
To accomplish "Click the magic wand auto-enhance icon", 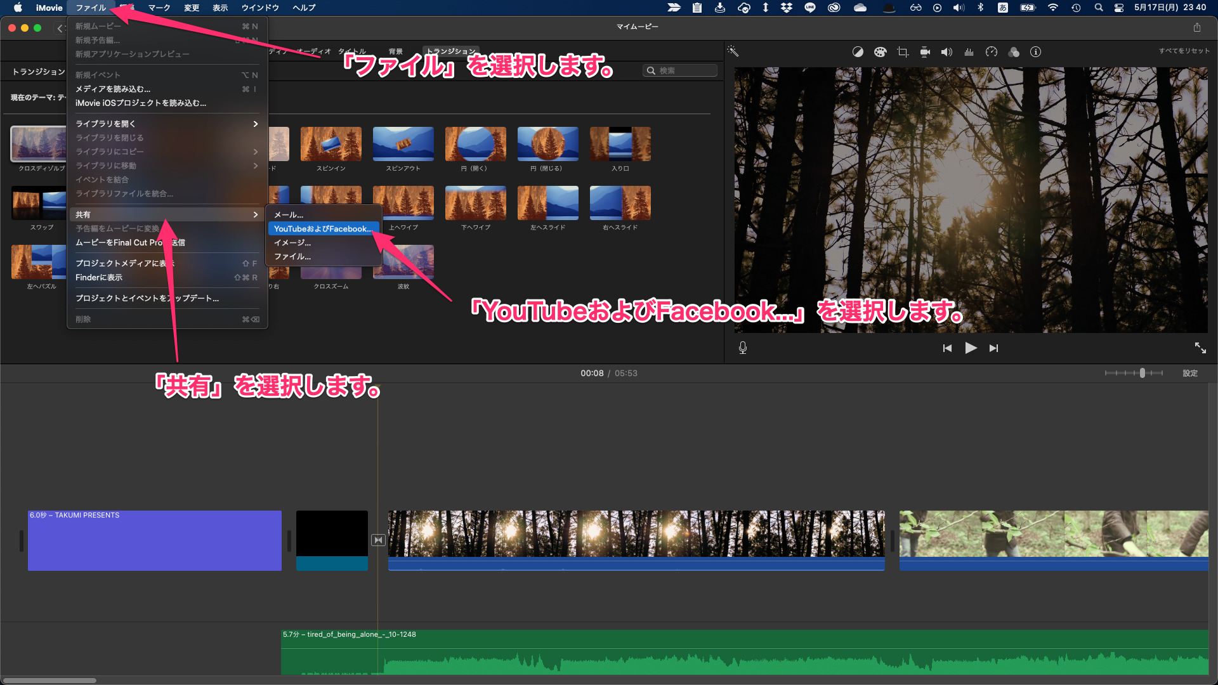I will coord(733,51).
